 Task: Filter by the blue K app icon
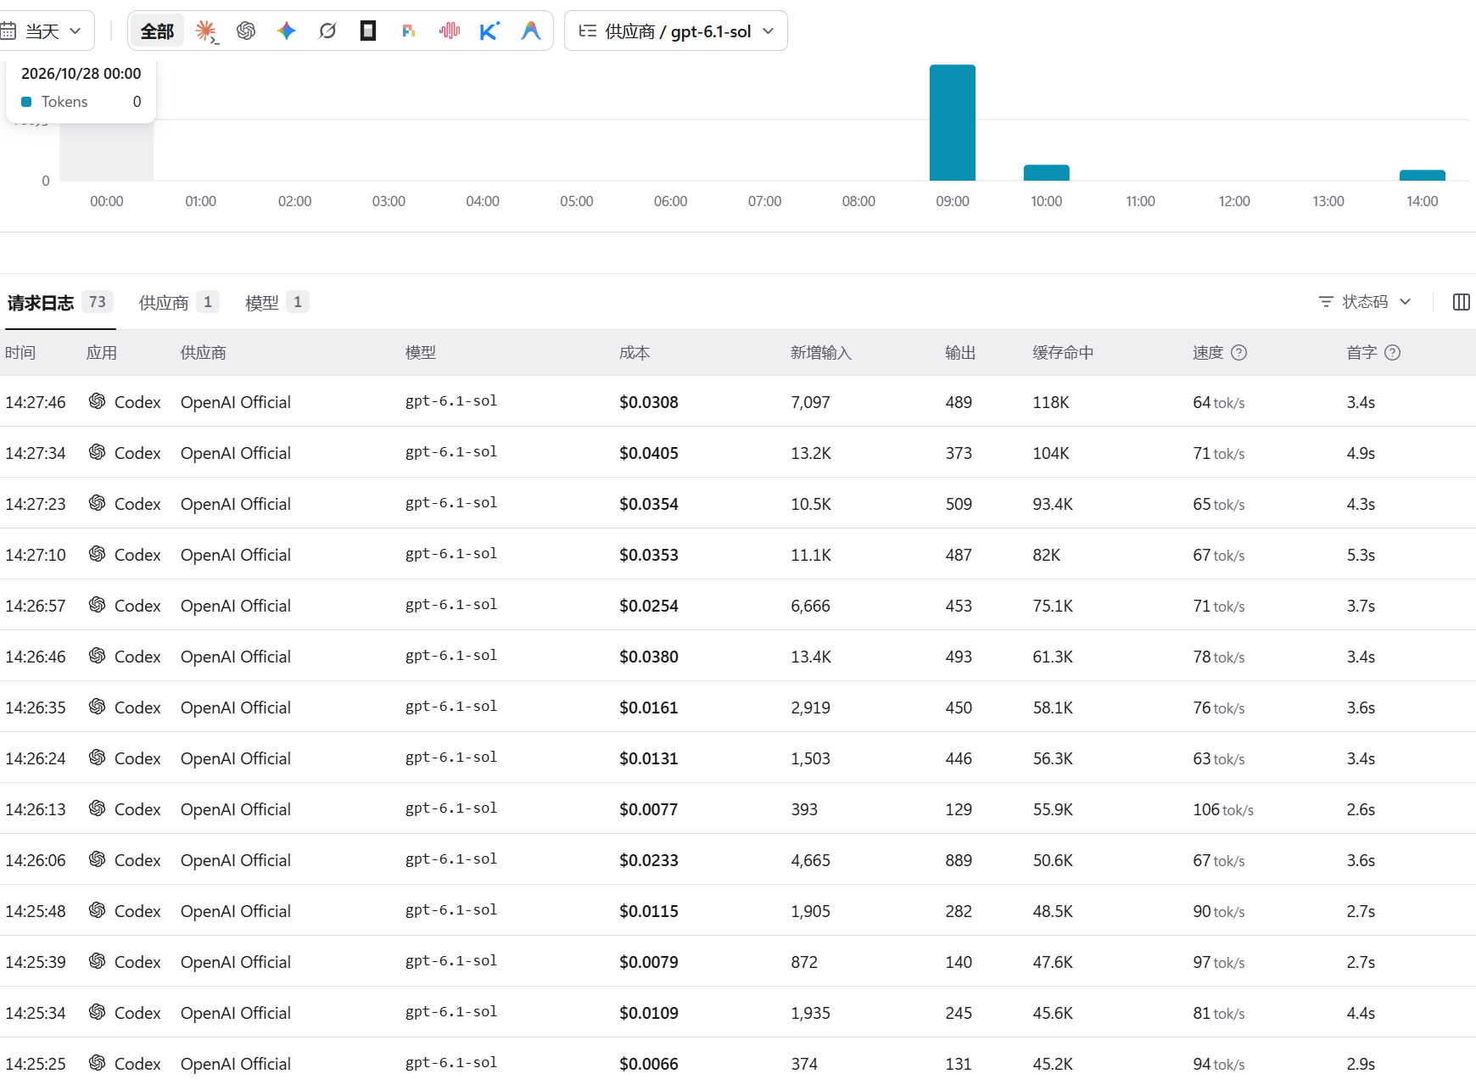[x=489, y=31]
